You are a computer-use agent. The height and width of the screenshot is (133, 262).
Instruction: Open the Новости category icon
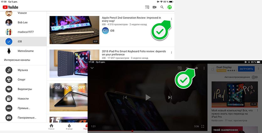[9, 98]
